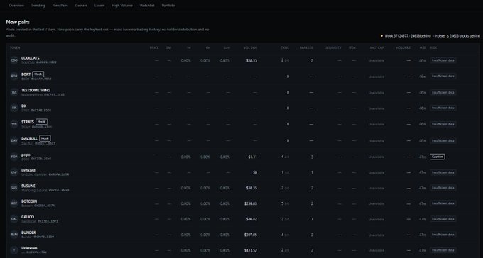Click the Hook badge next to BORT
Viewport: 483px width, 258px height.
click(x=38, y=74)
